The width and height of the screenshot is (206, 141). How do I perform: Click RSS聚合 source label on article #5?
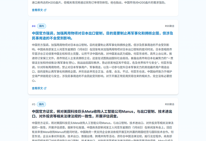170,104
